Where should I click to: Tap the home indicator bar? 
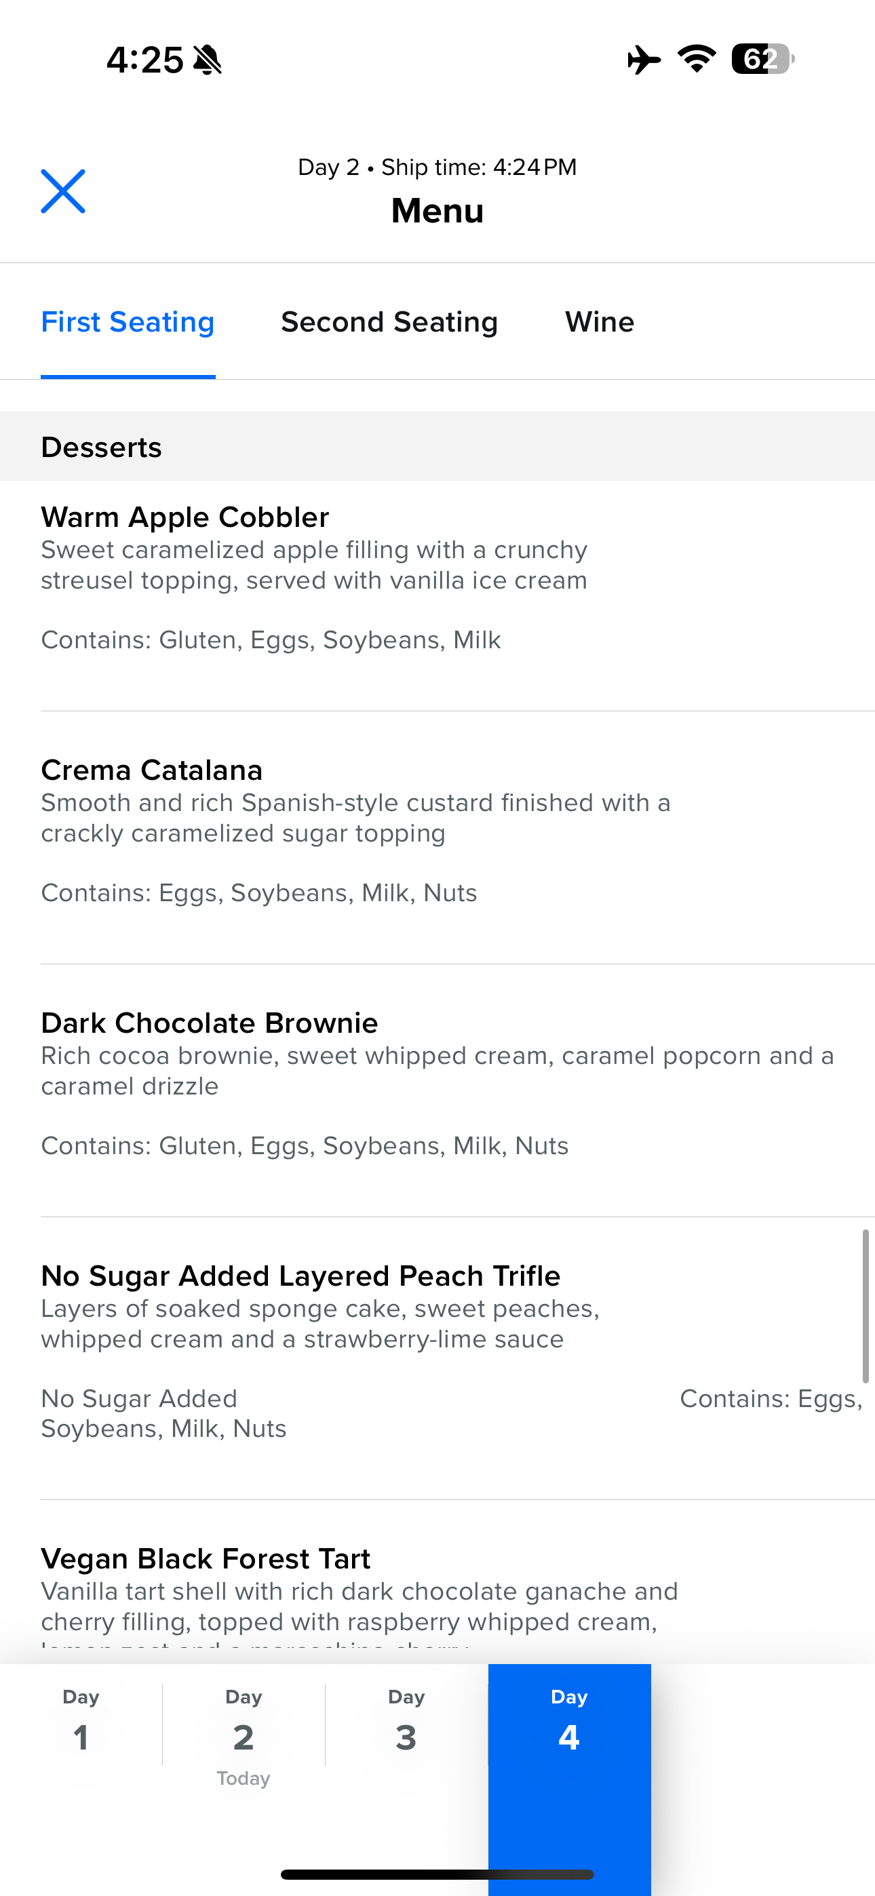437,1875
